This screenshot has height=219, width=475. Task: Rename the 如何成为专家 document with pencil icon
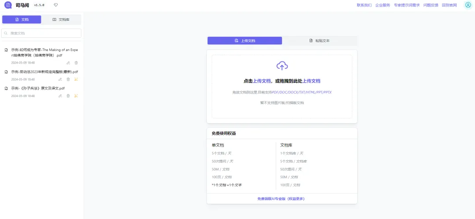click(x=68, y=63)
